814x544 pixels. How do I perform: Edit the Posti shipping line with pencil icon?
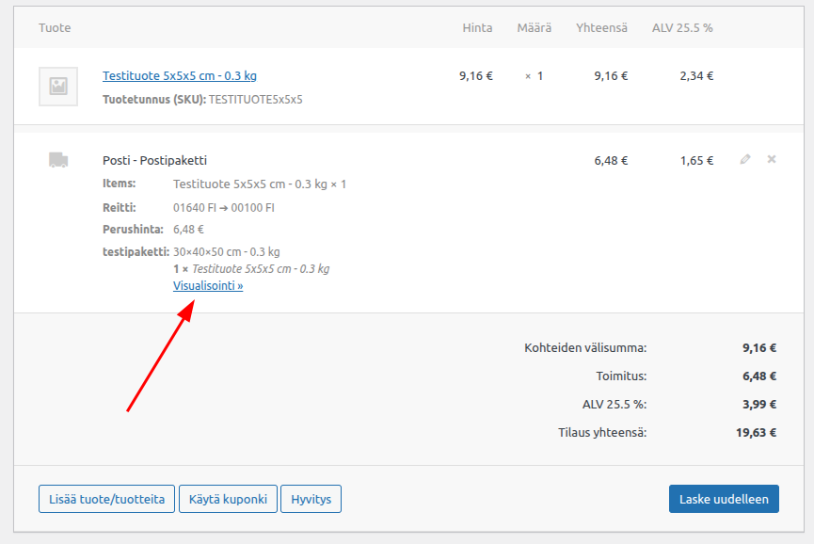[x=745, y=160]
